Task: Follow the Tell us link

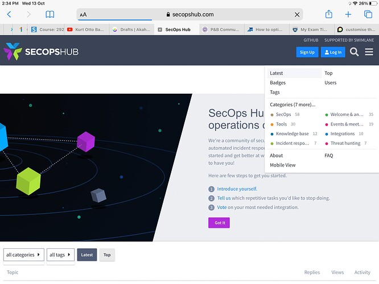Action: pyautogui.click(x=224, y=198)
